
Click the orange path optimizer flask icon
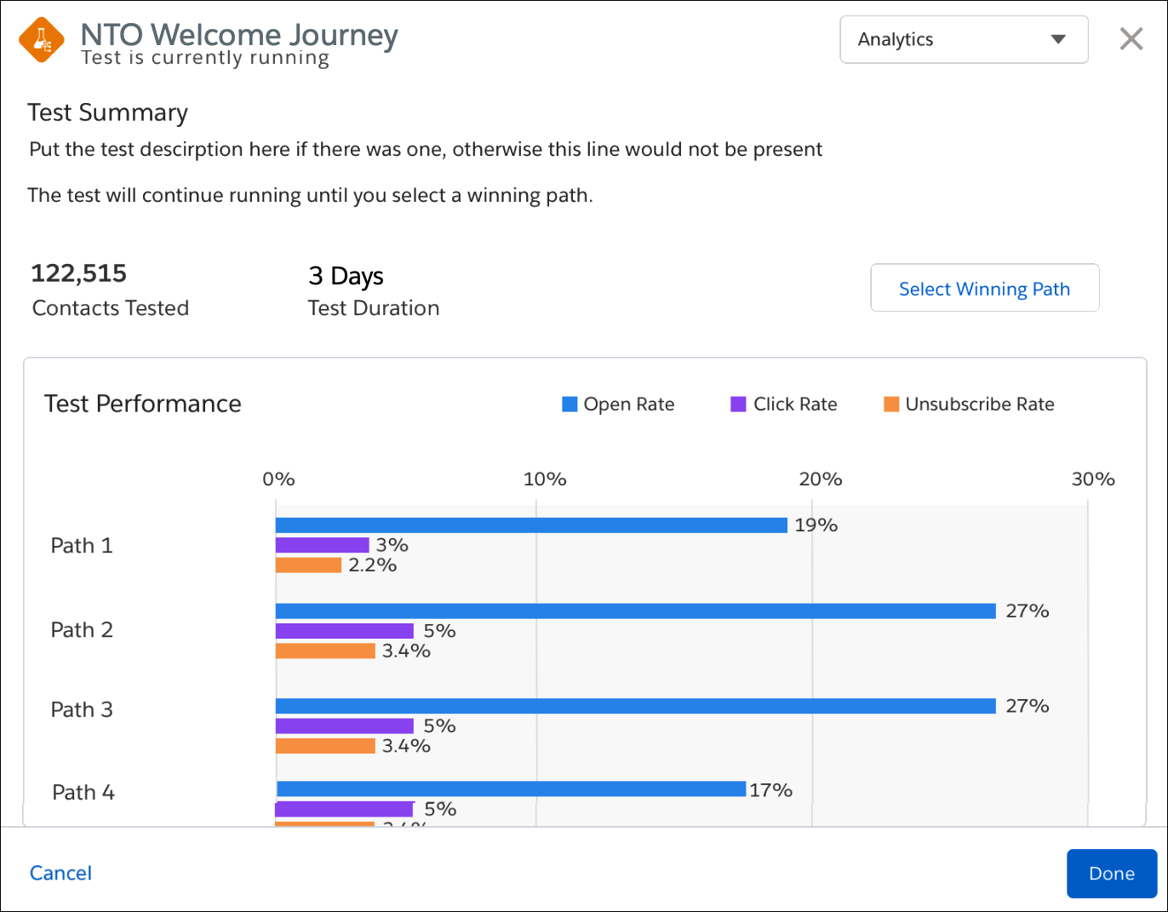point(42,40)
